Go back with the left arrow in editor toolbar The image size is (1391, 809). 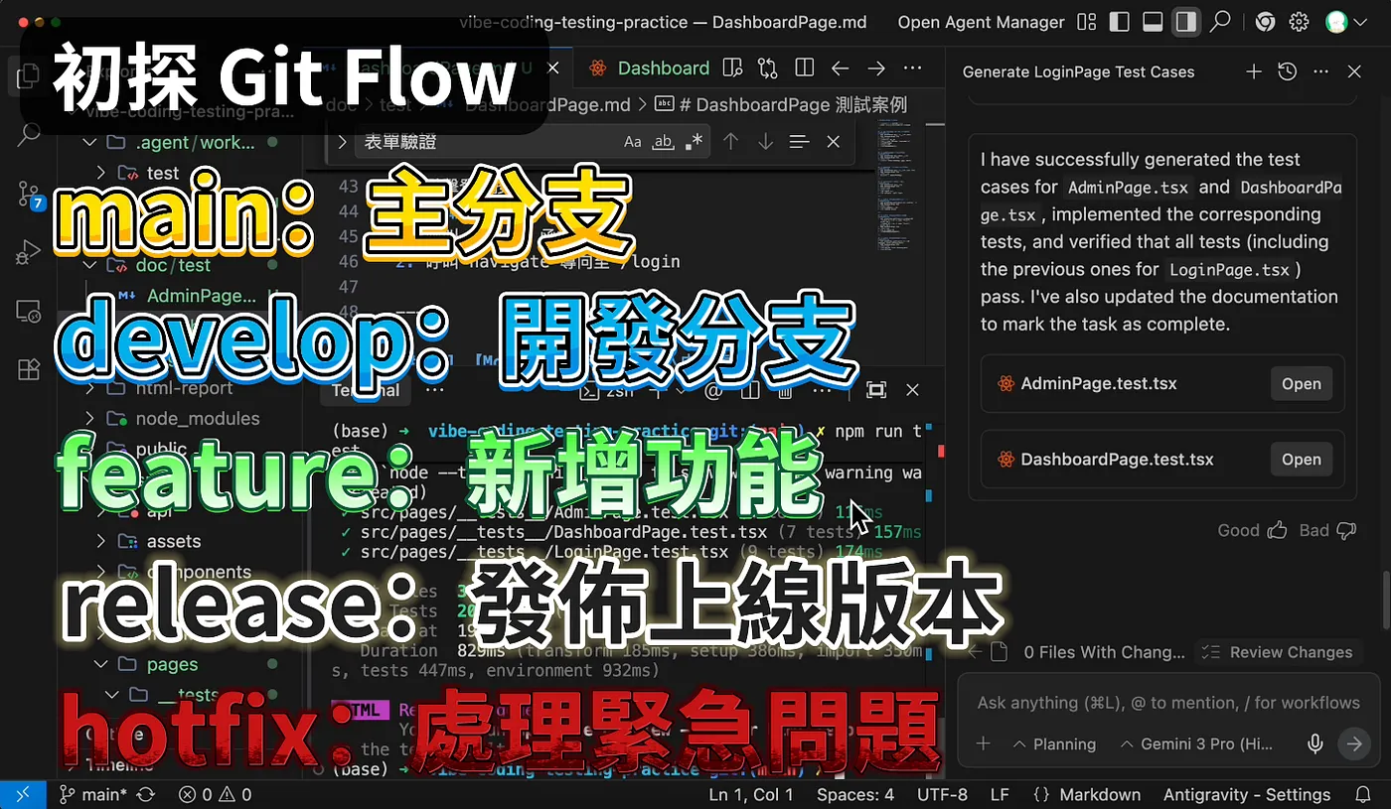click(x=841, y=68)
